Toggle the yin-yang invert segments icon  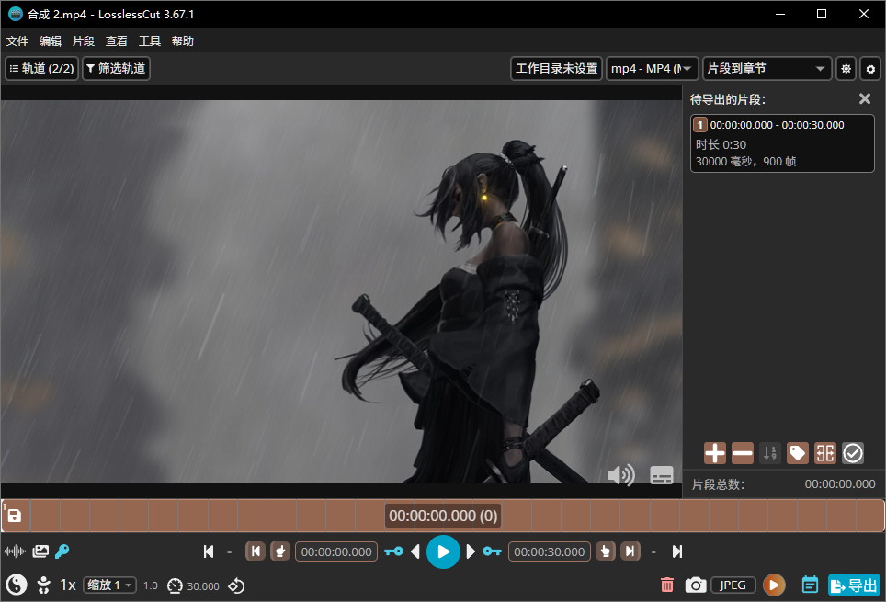[17, 585]
